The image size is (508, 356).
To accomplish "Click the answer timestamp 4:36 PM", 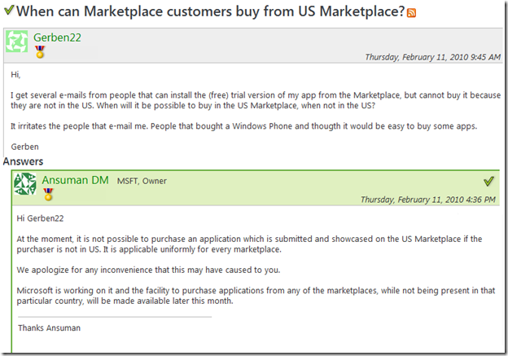I will [x=428, y=200].
